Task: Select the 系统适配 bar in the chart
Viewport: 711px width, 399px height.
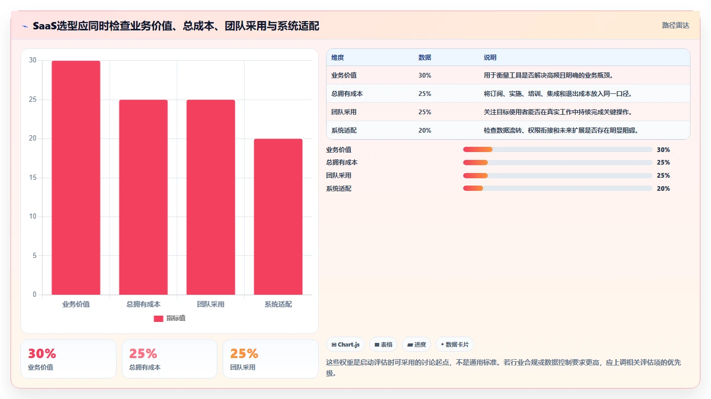Action: [x=278, y=217]
